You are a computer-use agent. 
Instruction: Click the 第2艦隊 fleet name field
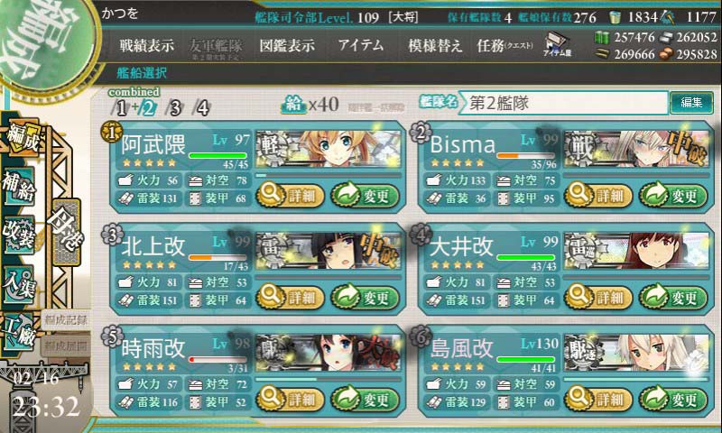pos(563,103)
